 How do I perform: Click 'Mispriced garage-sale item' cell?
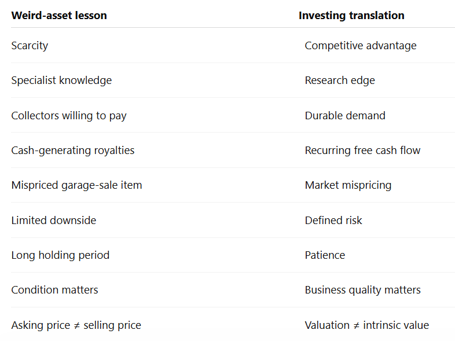pyautogui.click(x=76, y=185)
